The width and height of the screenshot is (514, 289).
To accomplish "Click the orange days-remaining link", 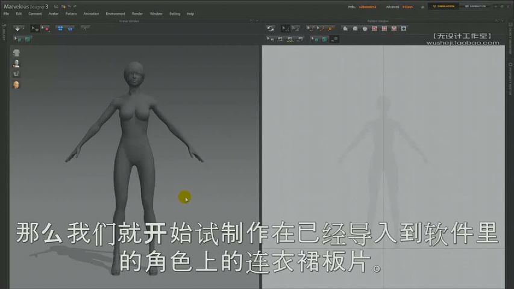I will pyautogui.click(x=407, y=7).
